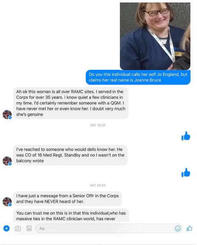The height and width of the screenshot is (245, 197).
Task: Open sender avatar beside 'she's genuine' message
Action: 7,115
